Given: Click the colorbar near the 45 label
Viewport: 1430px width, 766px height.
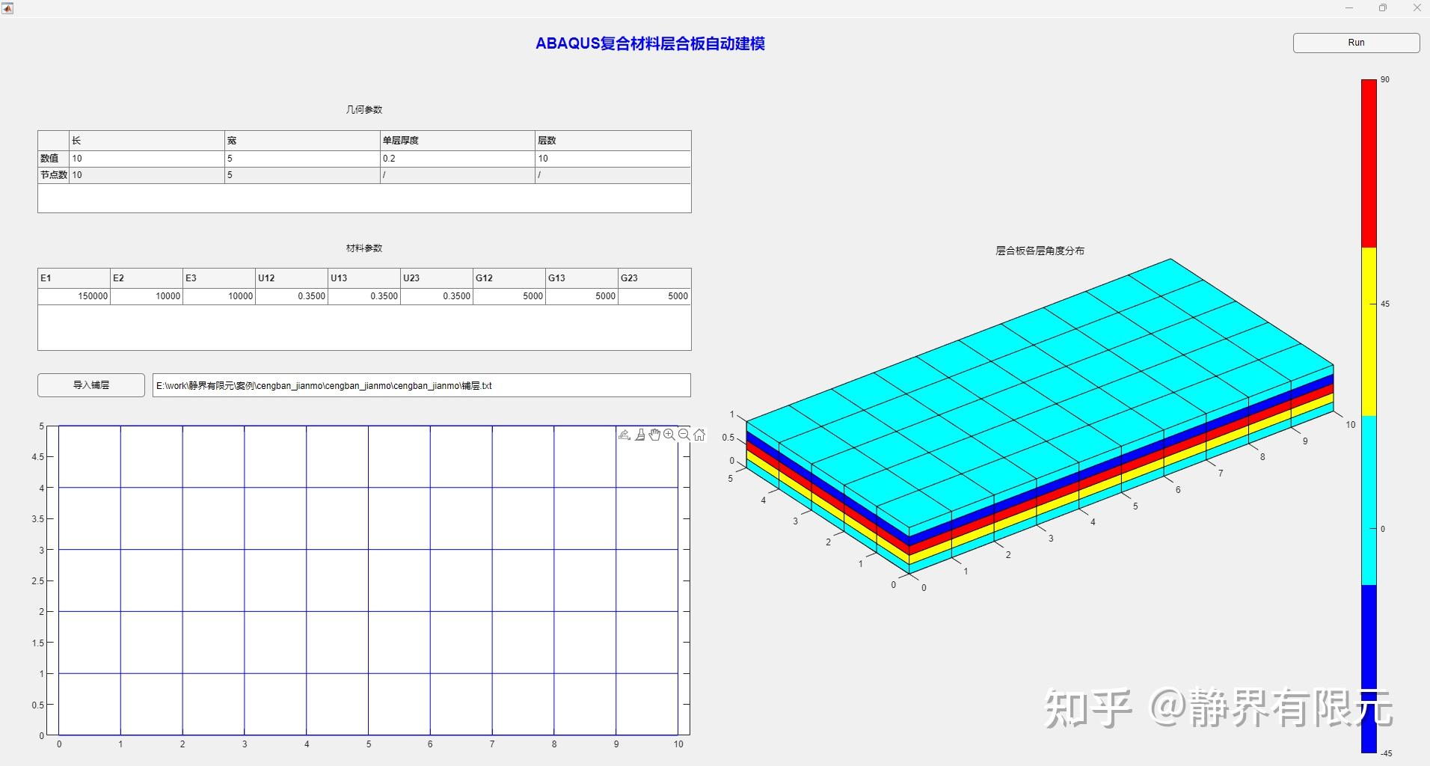Looking at the screenshot, I should coord(1369,304).
